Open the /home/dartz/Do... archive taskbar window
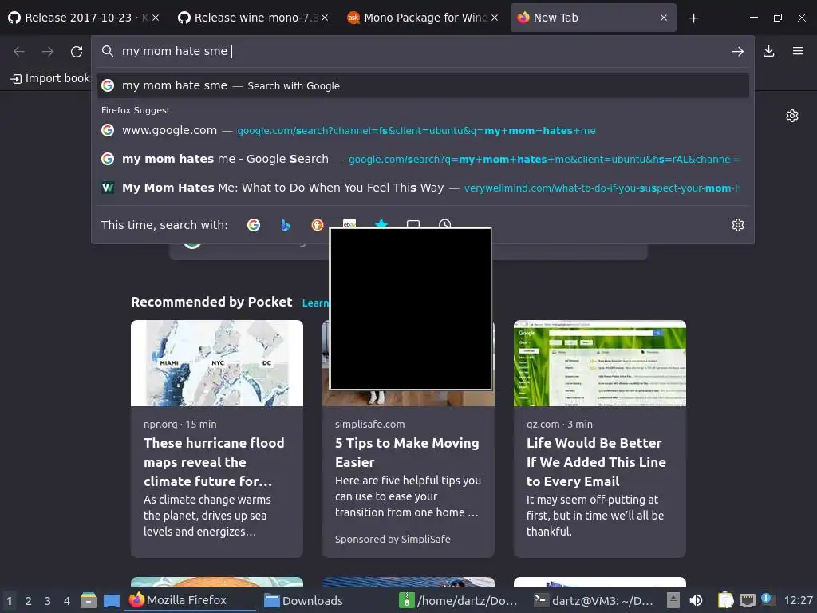This screenshot has width=817, height=613. [x=459, y=600]
